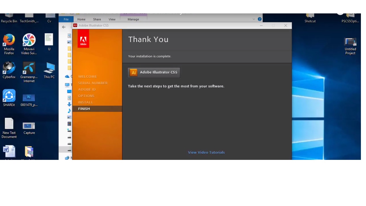Image resolution: width=366 pixels, height=206 pixels.
Task: Click the Downloads arrow icon in the sidebar
Action: pyautogui.click(x=69, y=104)
